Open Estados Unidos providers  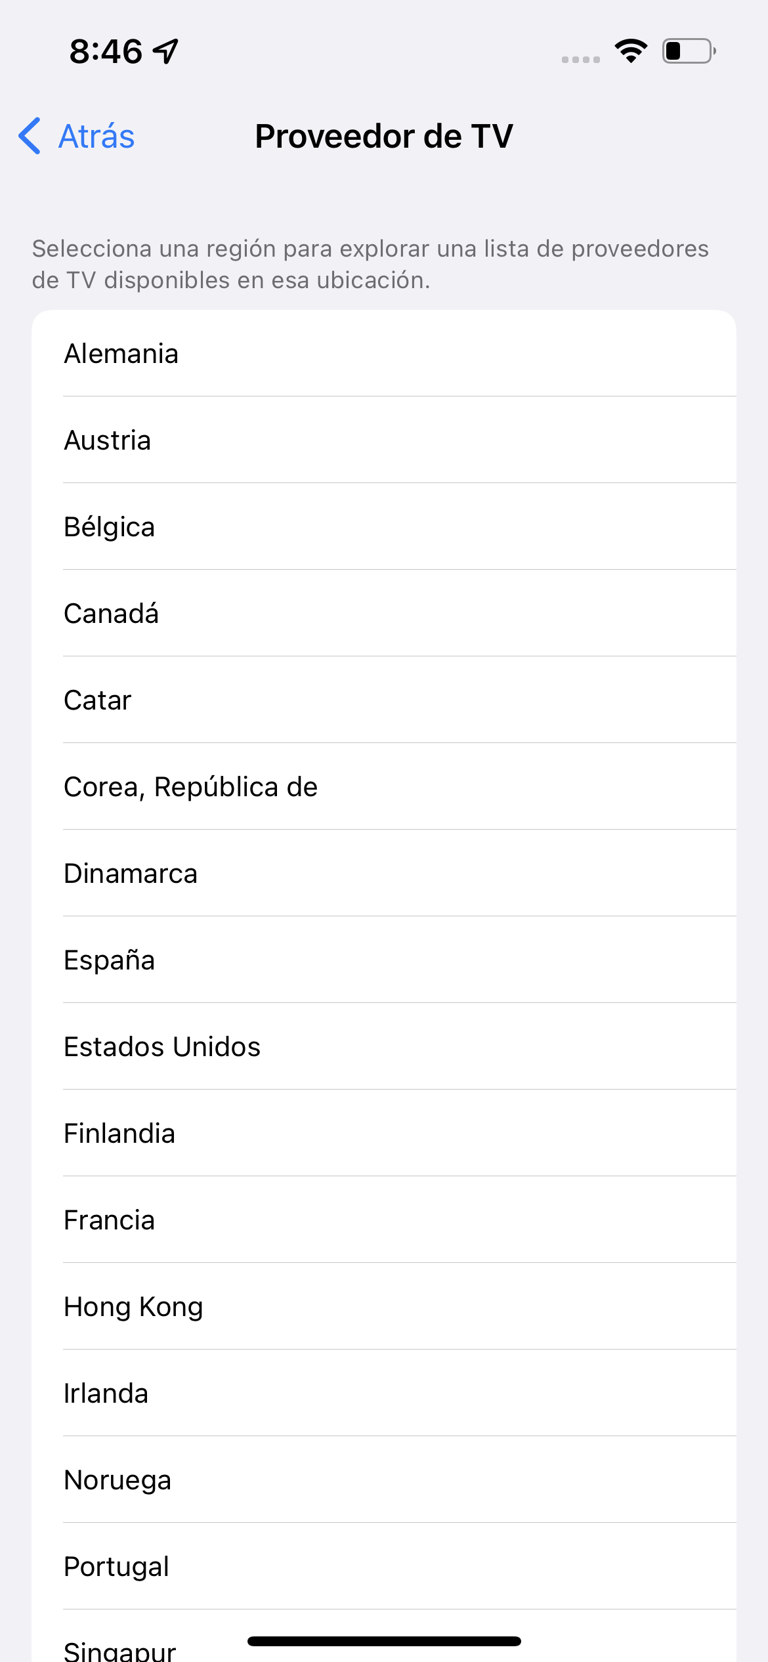[384, 1047]
